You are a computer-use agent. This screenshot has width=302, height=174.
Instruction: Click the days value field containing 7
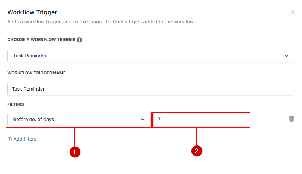coord(201,120)
